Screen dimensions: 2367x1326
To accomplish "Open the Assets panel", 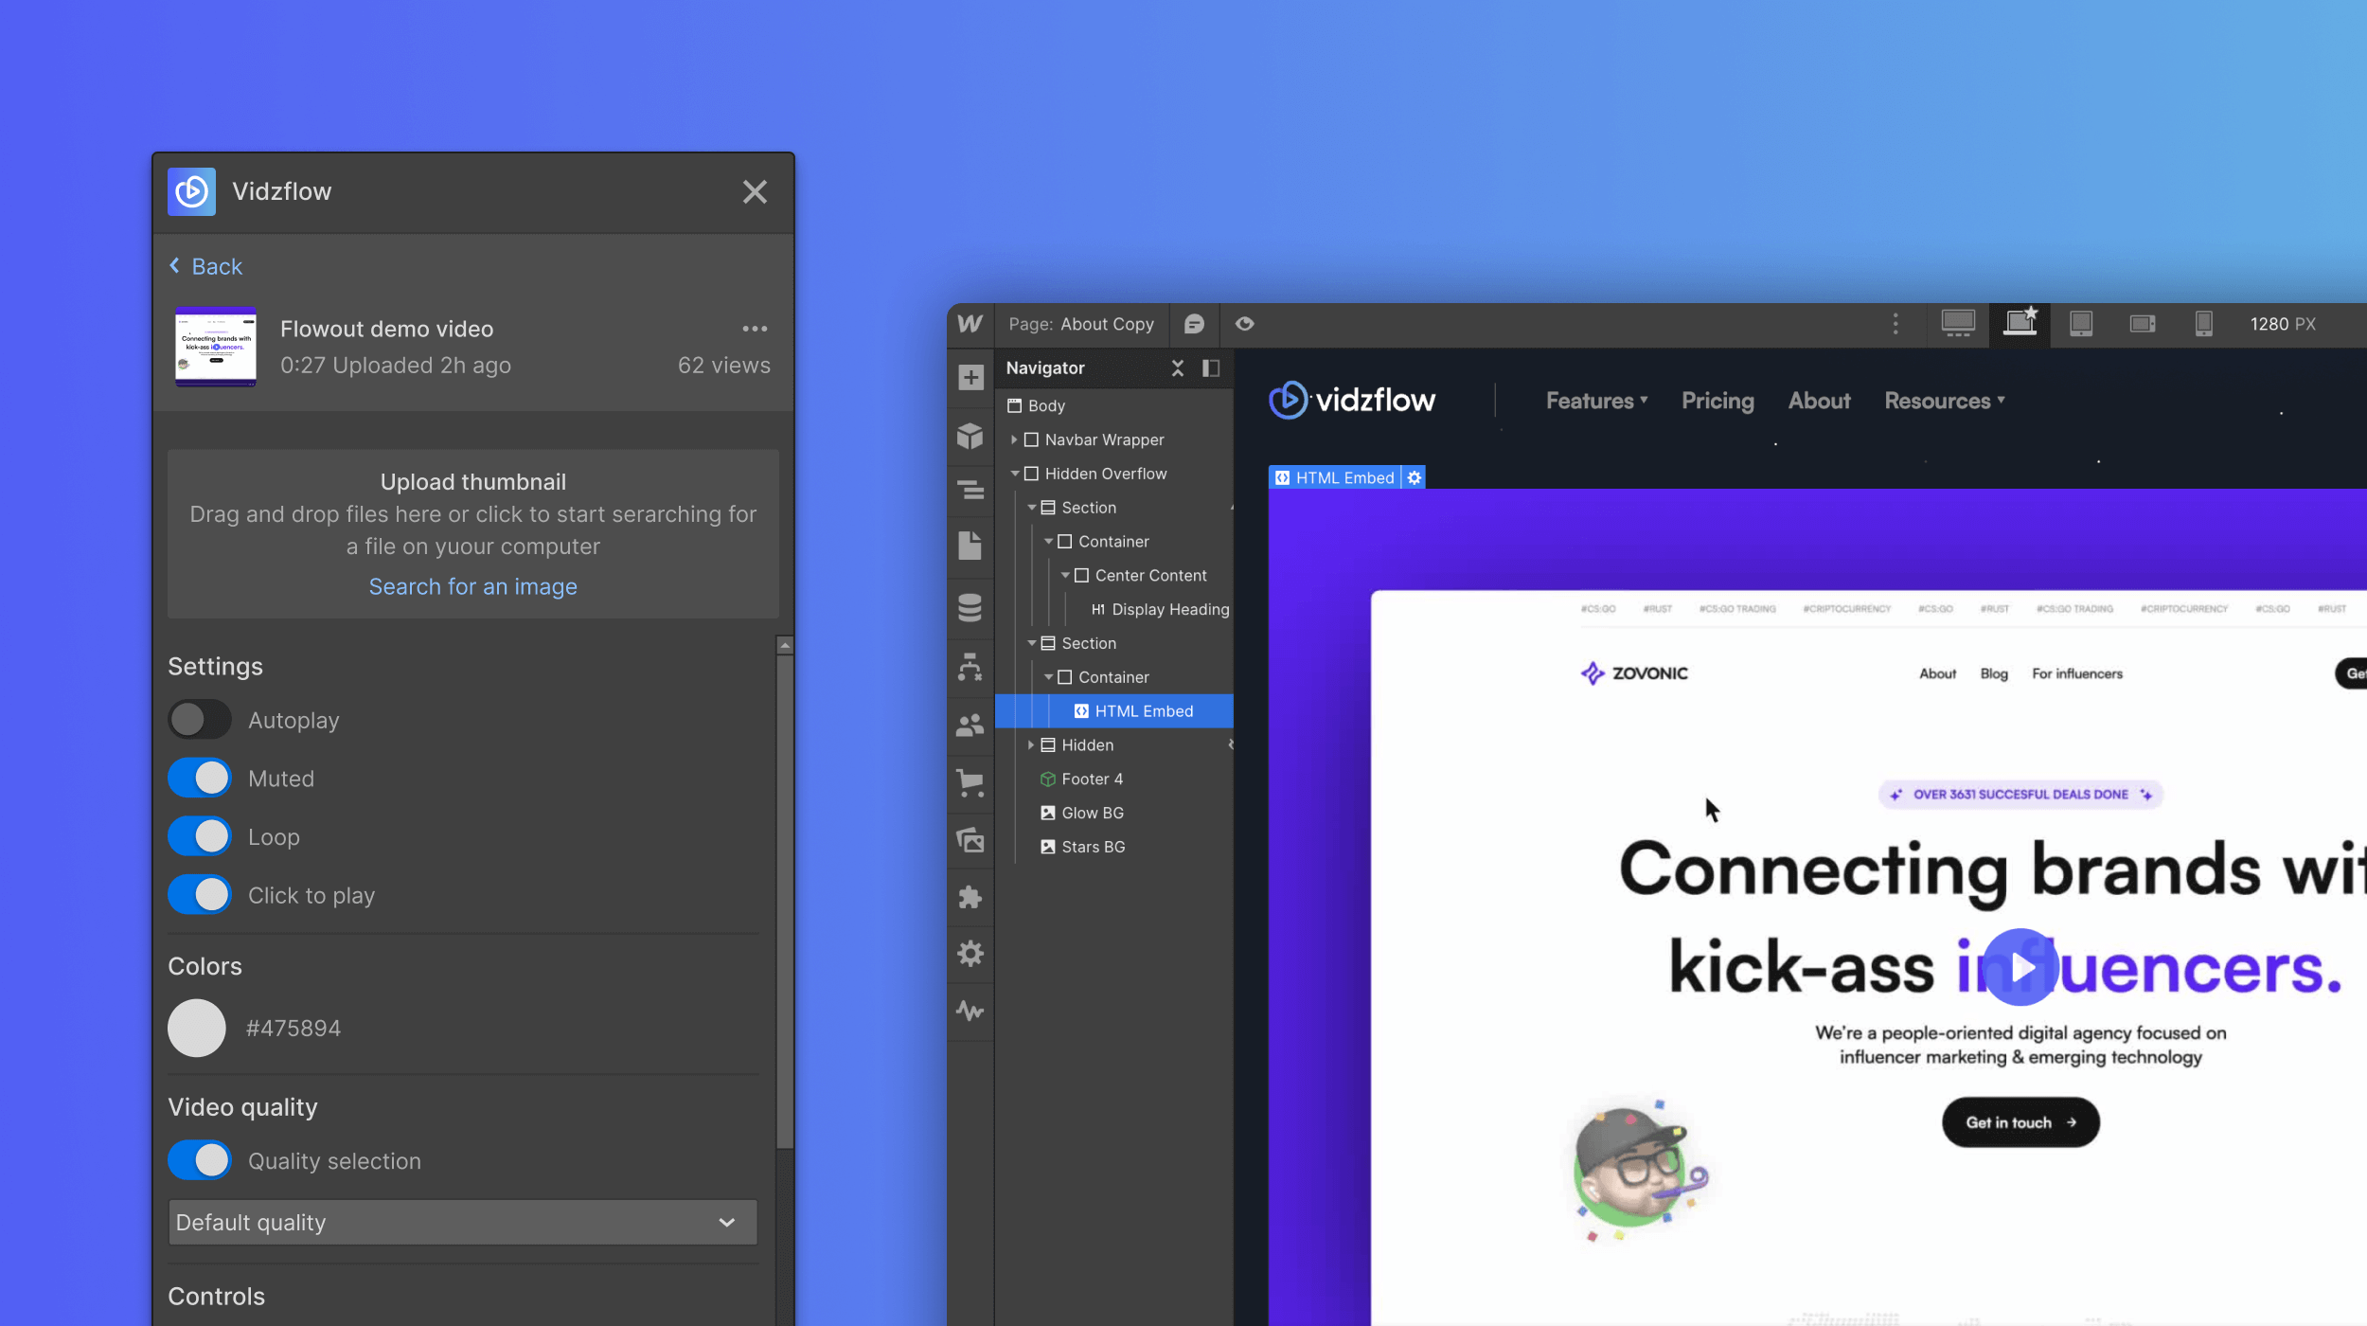I will coord(970,840).
